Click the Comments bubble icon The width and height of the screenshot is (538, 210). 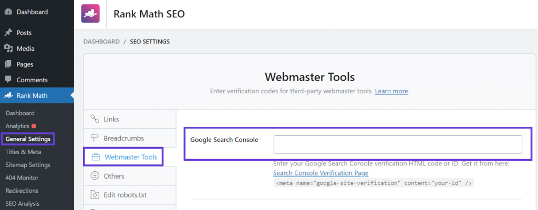[8, 80]
